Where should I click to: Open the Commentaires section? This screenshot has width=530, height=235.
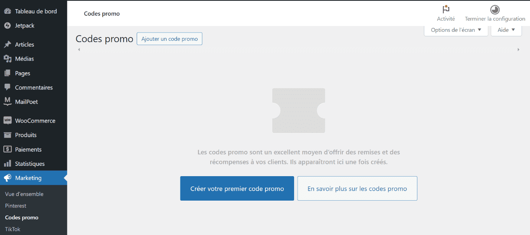pyautogui.click(x=33, y=88)
